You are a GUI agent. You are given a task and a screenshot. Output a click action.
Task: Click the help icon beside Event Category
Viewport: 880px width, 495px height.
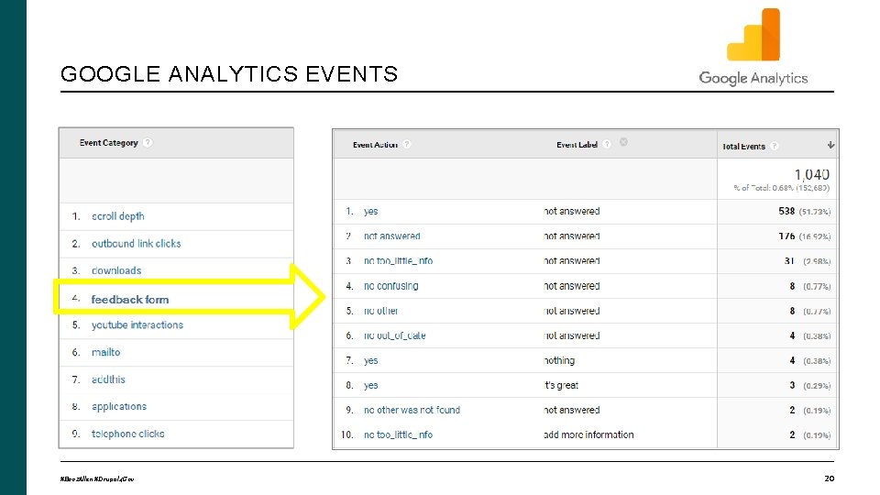coord(148,143)
